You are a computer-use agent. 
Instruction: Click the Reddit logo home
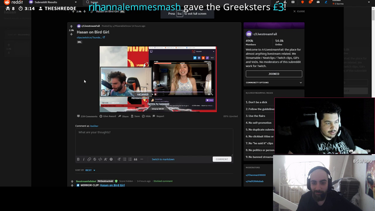(13, 2)
